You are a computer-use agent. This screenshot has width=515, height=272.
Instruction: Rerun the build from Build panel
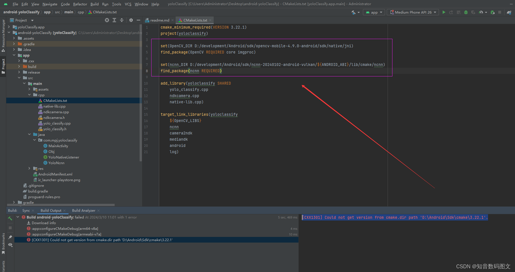click(10, 218)
